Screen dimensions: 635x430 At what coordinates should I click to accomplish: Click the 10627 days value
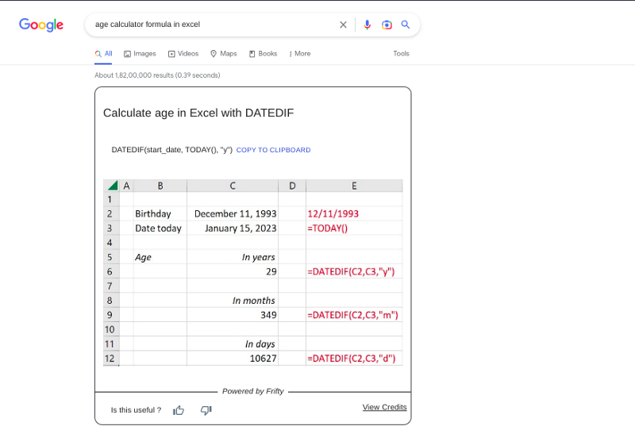264,359
